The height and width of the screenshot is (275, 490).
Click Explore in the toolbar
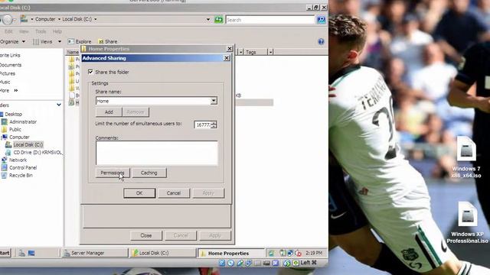(80, 41)
